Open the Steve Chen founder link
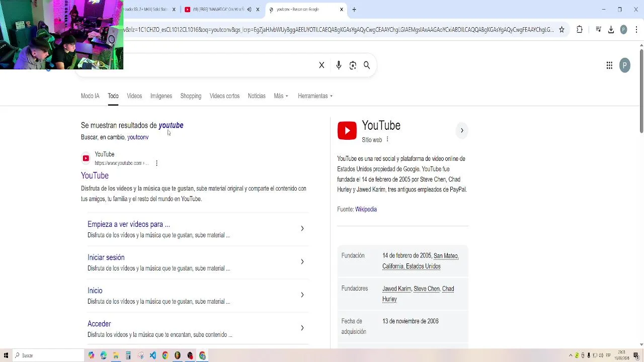Image resolution: width=644 pixels, height=362 pixels. pos(427,289)
